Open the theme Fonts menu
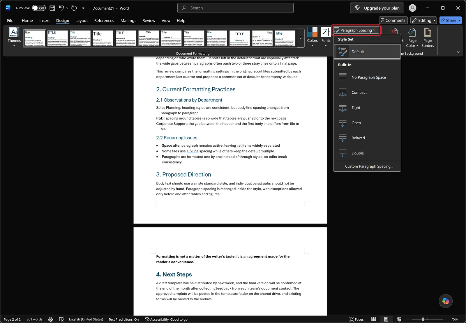 click(x=326, y=37)
